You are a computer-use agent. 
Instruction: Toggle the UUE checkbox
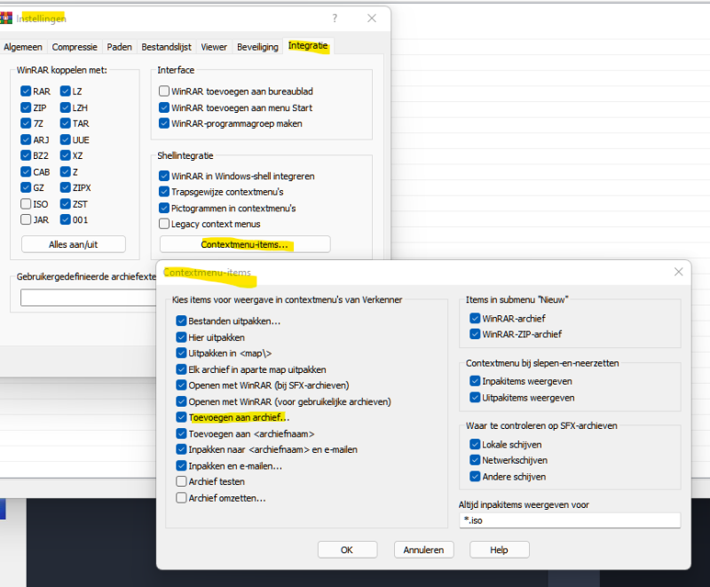coord(65,139)
